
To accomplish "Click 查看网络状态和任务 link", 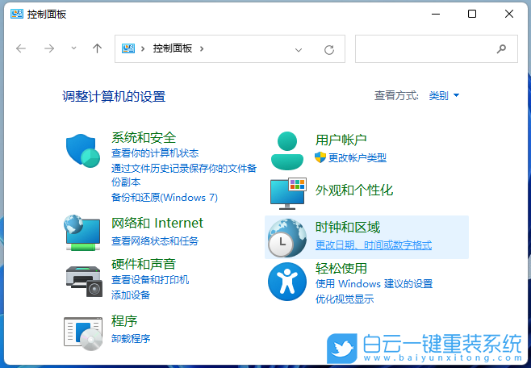I will (155, 241).
